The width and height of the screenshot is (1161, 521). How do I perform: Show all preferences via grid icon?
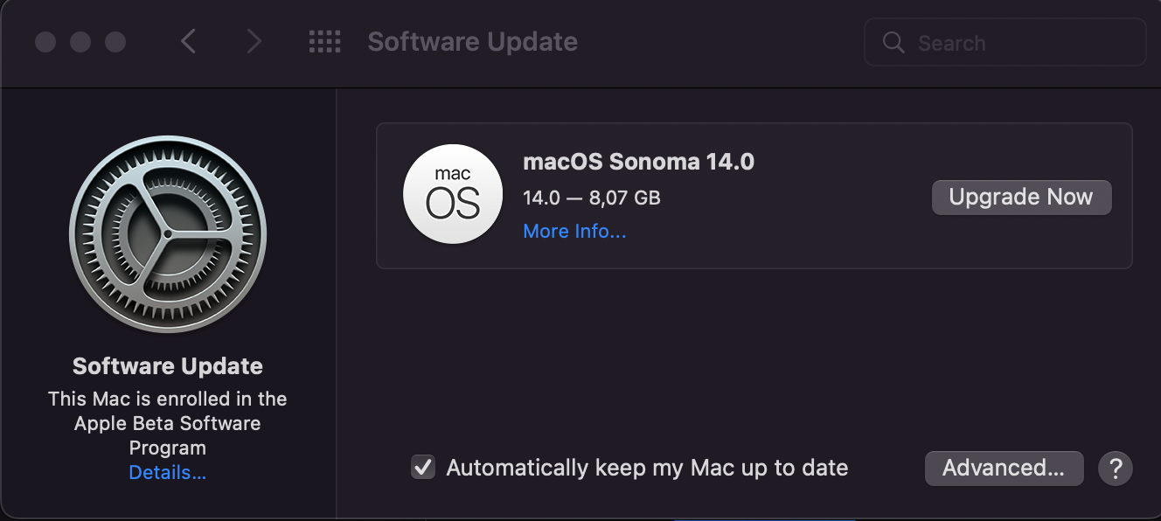point(325,41)
